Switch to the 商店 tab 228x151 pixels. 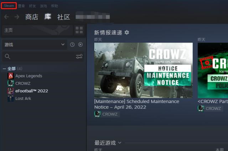click(x=32, y=17)
